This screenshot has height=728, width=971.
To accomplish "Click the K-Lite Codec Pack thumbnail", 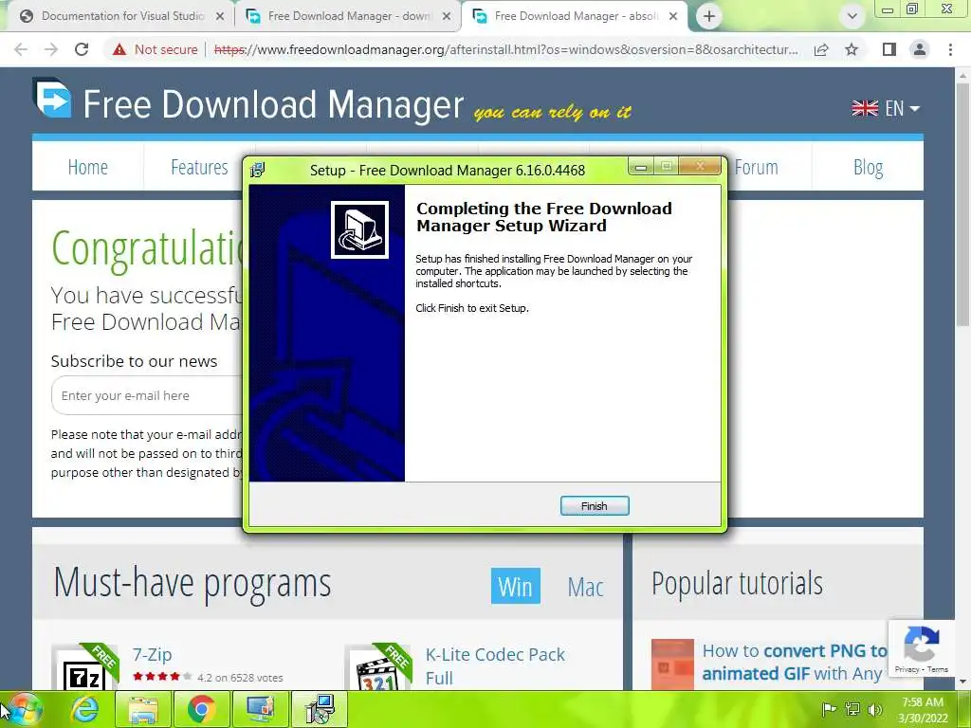I will tap(377, 667).
